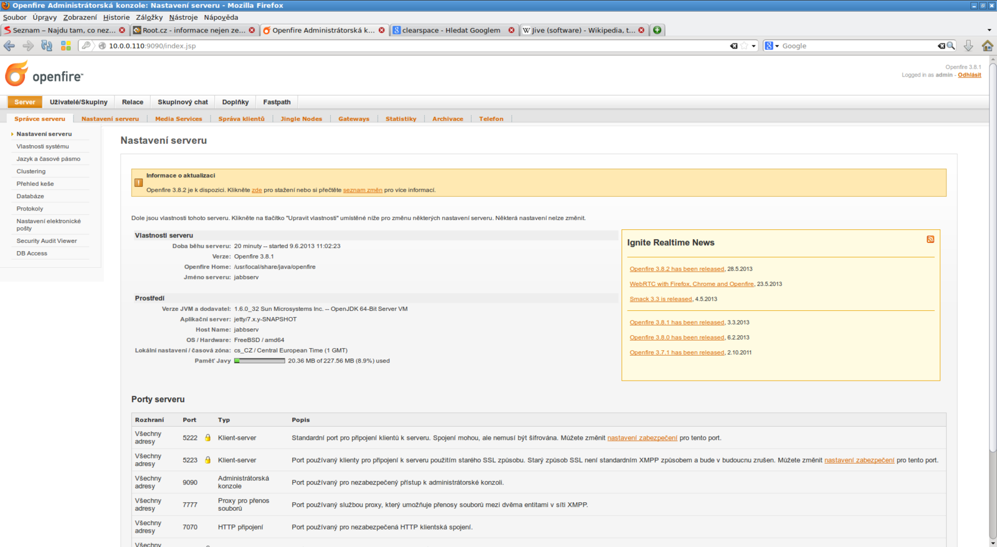Viewport: 997px width, 547px height.
Task: Switch to the Jive Wikipedia browser tab
Action: [583, 30]
